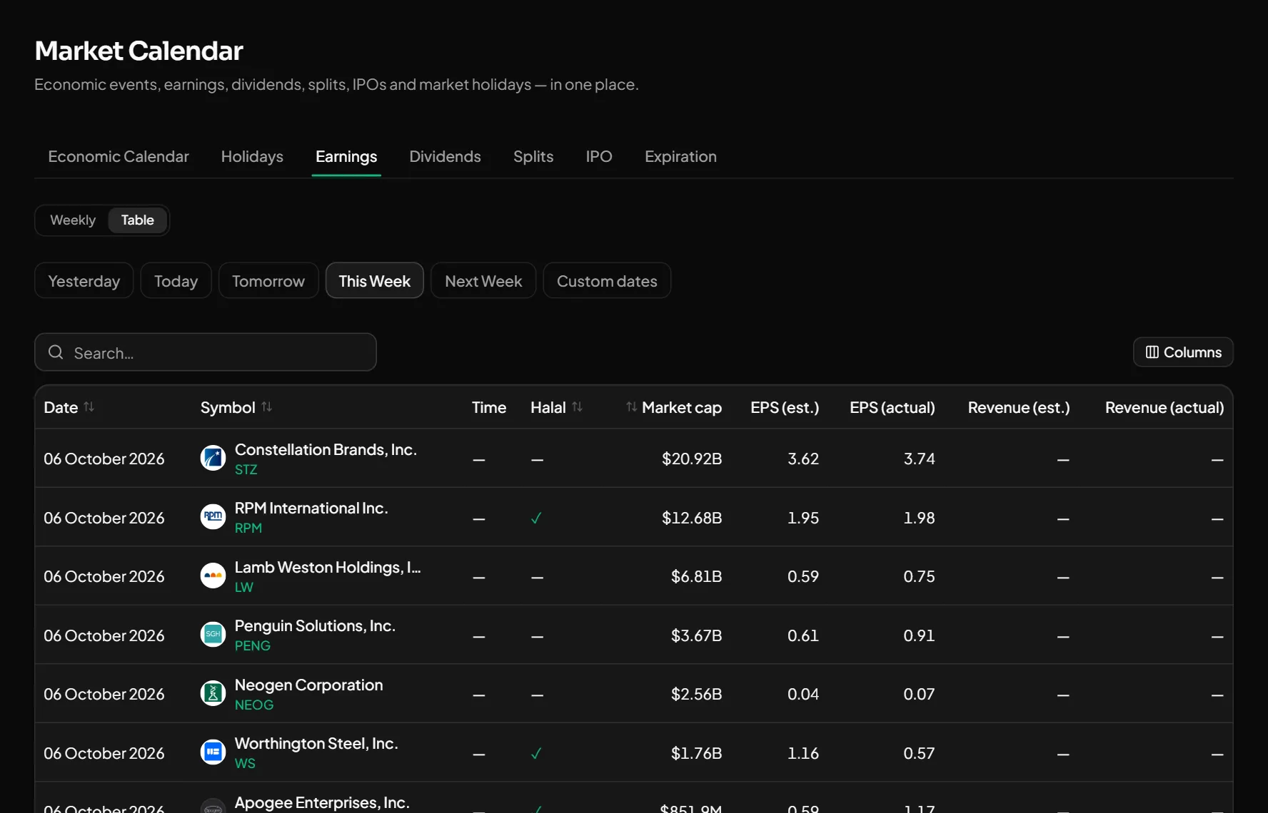1268x813 pixels.
Task: Open the LW ticker link
Action: [x=244, y=587]
